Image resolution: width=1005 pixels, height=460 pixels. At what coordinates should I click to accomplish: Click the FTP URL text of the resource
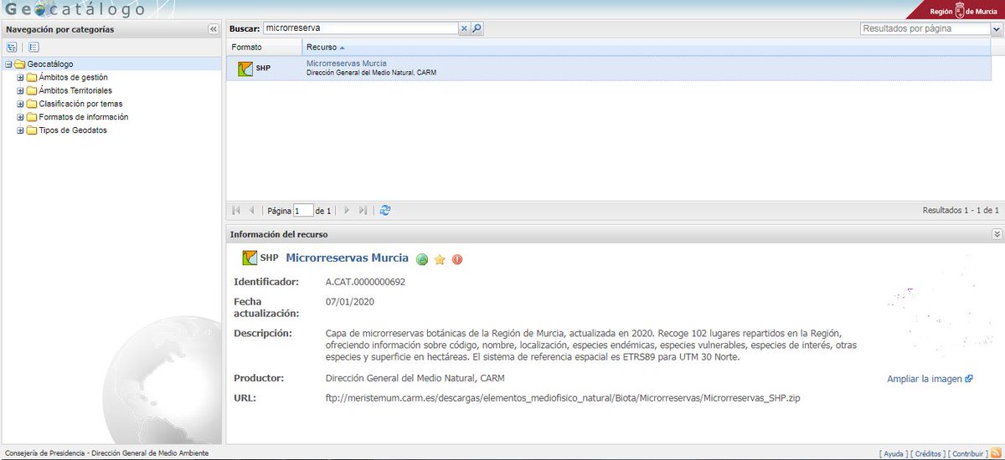pyautogui.click(x=563, y=398)
